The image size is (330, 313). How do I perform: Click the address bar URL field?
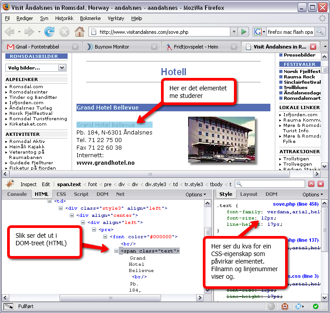click(160, 32)
